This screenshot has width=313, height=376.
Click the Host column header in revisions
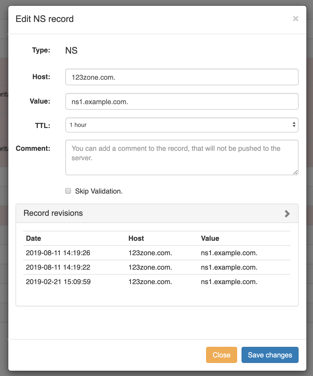tap(136, 238)
